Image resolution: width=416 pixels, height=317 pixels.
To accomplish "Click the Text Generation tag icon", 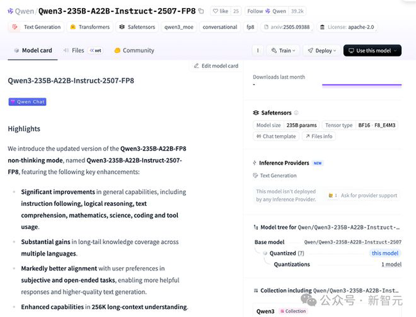I will coord(15,27).
